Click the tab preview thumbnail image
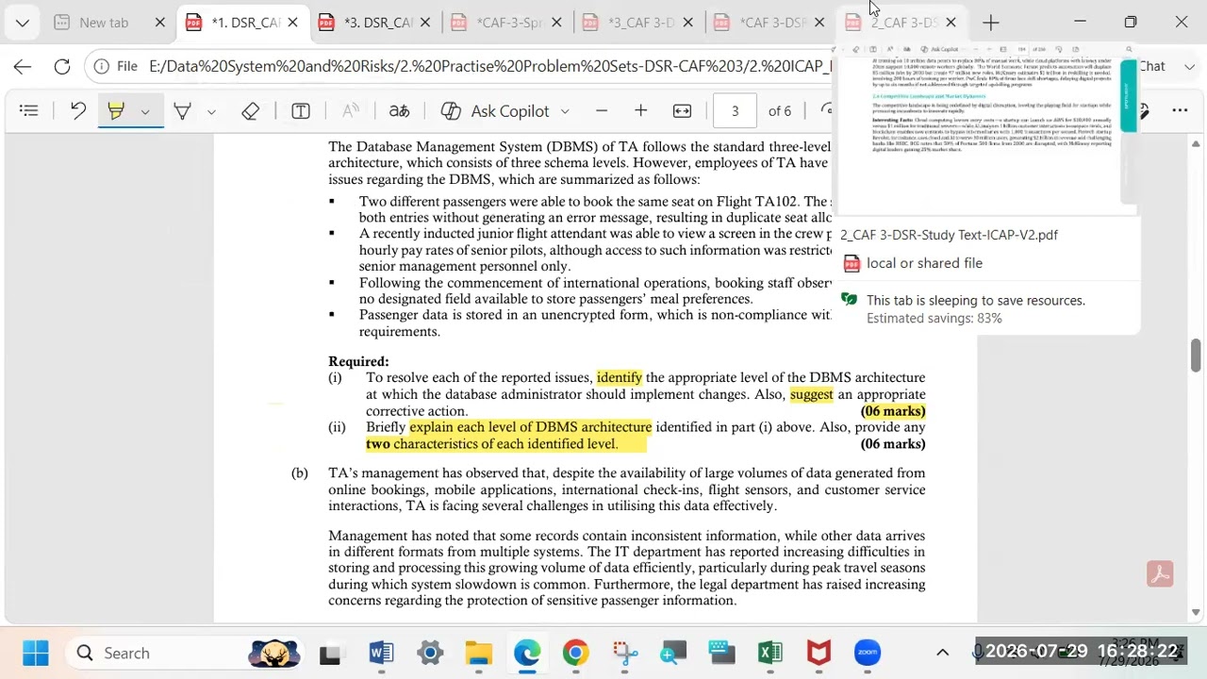 pyautogui.click(x=986, y=128)
